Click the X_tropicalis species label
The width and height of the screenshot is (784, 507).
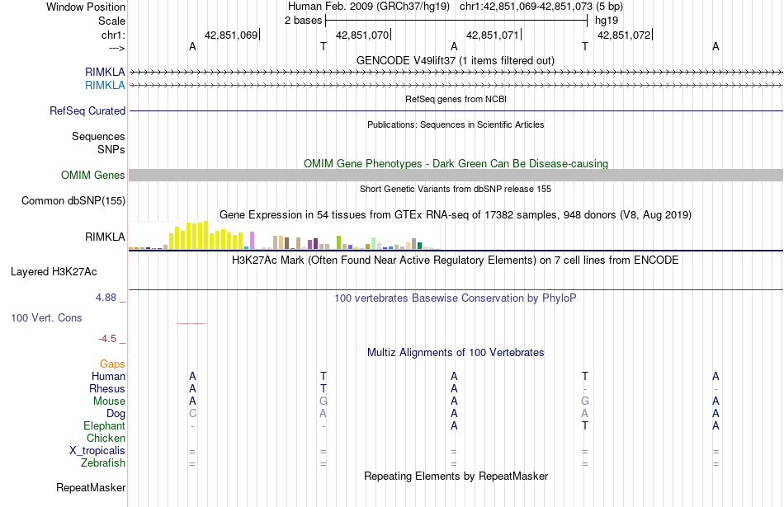pyautogui.click(x=97, y=451)
